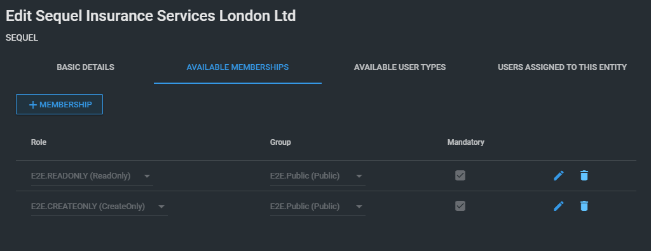Edit the E2E.READONLY membership row
The width and height of the screenshot is (651, 251).
[559, 175]
